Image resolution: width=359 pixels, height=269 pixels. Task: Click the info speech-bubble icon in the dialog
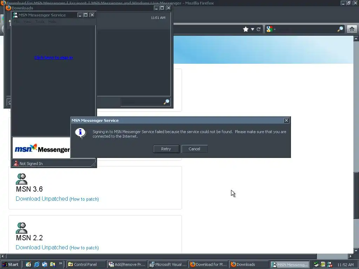point(80,133)
